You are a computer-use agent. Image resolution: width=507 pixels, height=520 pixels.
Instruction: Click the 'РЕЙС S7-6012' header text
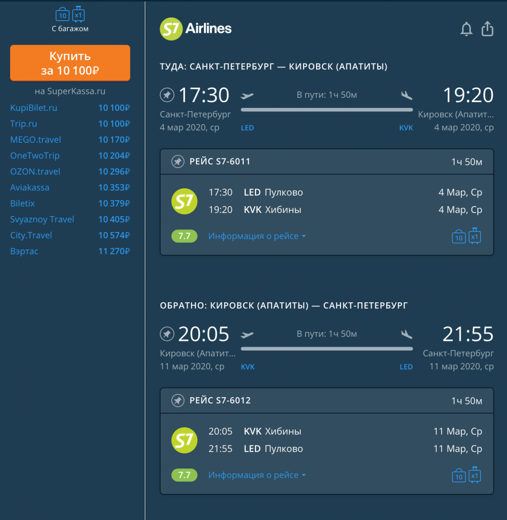point(220,401)
